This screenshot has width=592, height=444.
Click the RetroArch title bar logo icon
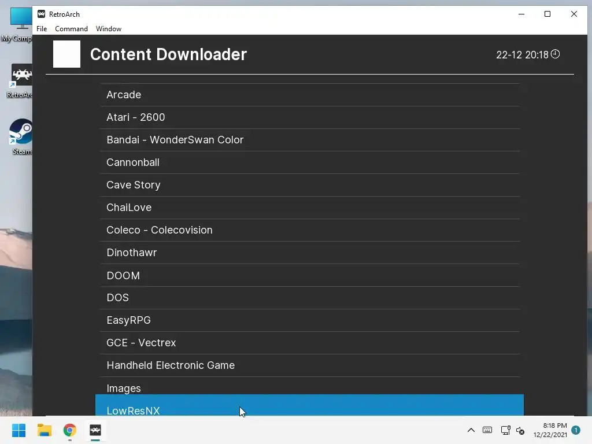pyautogui.click(x=41, y=14)
